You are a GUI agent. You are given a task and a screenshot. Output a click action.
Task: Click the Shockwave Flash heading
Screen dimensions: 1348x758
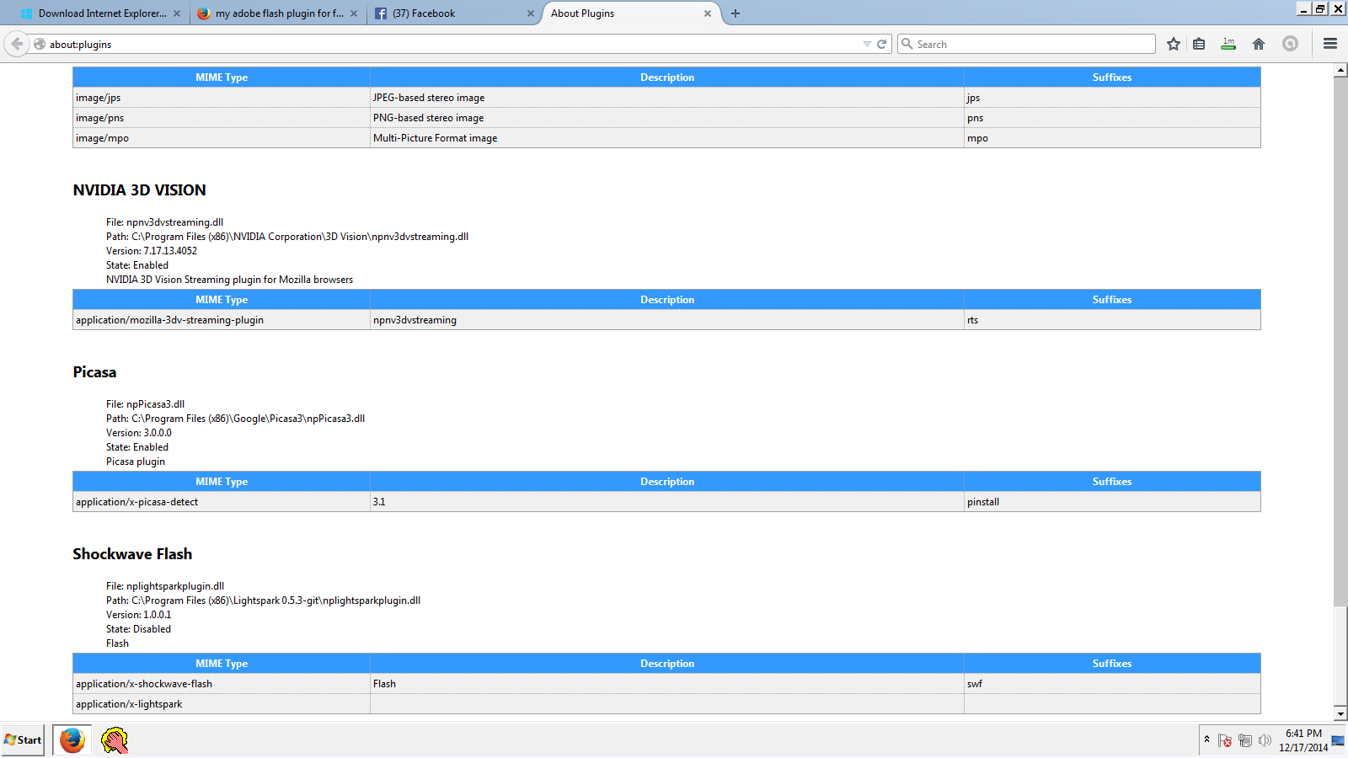pos(132,554)
